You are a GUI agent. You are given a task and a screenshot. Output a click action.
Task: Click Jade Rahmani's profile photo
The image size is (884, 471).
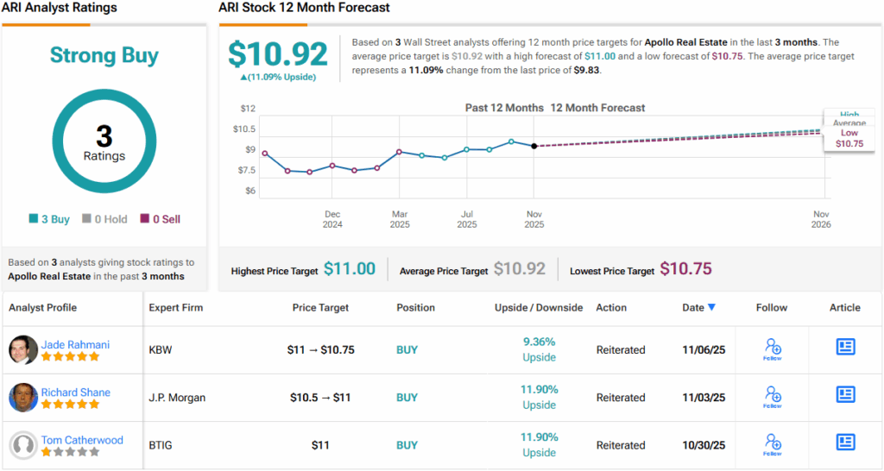pyautogui.click(x=23, y=349)
